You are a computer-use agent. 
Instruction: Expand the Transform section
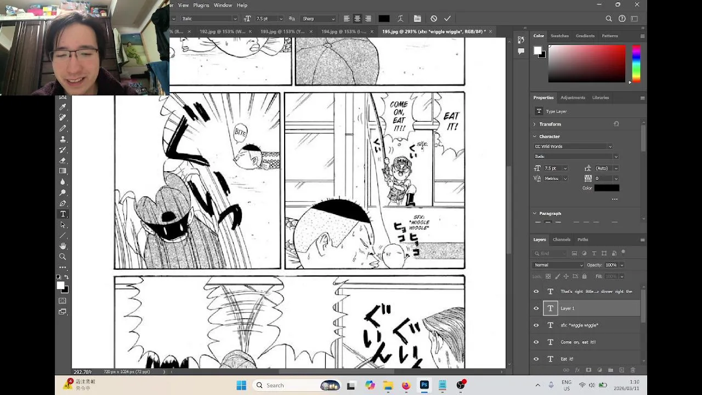pyautogui.click(x=535, y=125)
